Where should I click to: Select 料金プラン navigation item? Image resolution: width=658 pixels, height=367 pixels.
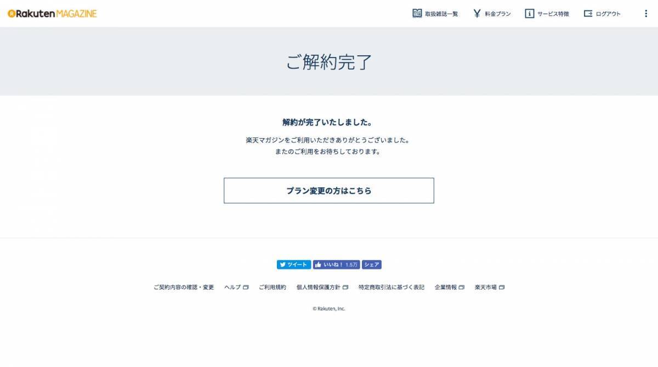pyautogui.click(x=498, y=14)
